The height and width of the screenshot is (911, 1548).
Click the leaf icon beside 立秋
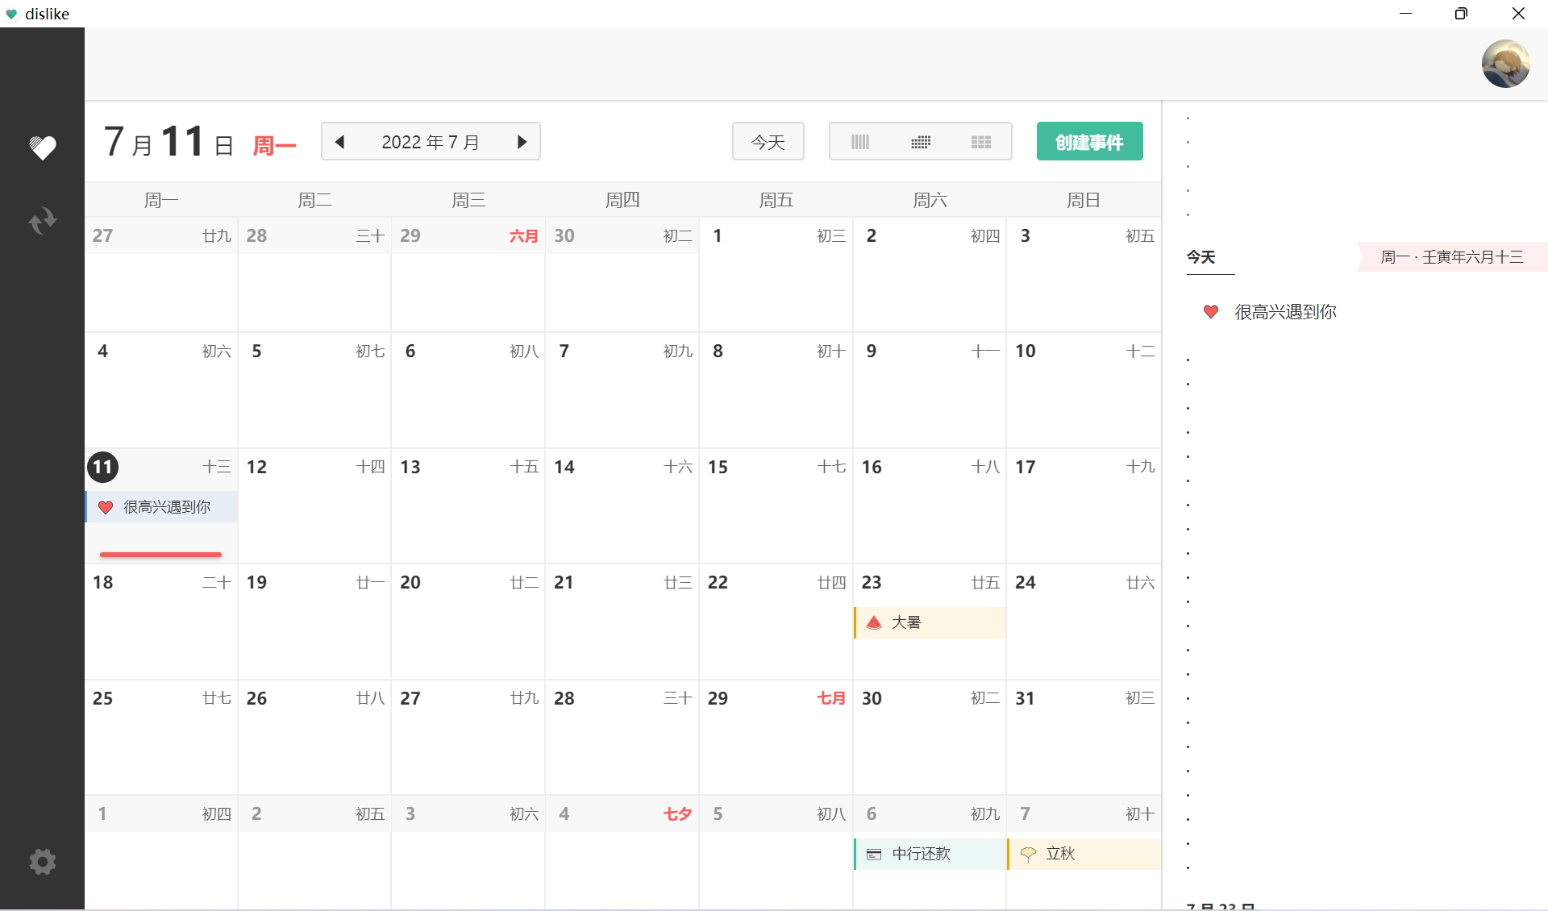[1028, 855]
